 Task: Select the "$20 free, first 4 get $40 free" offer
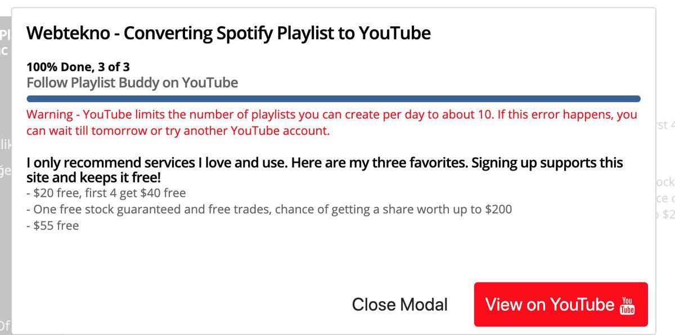107,192
